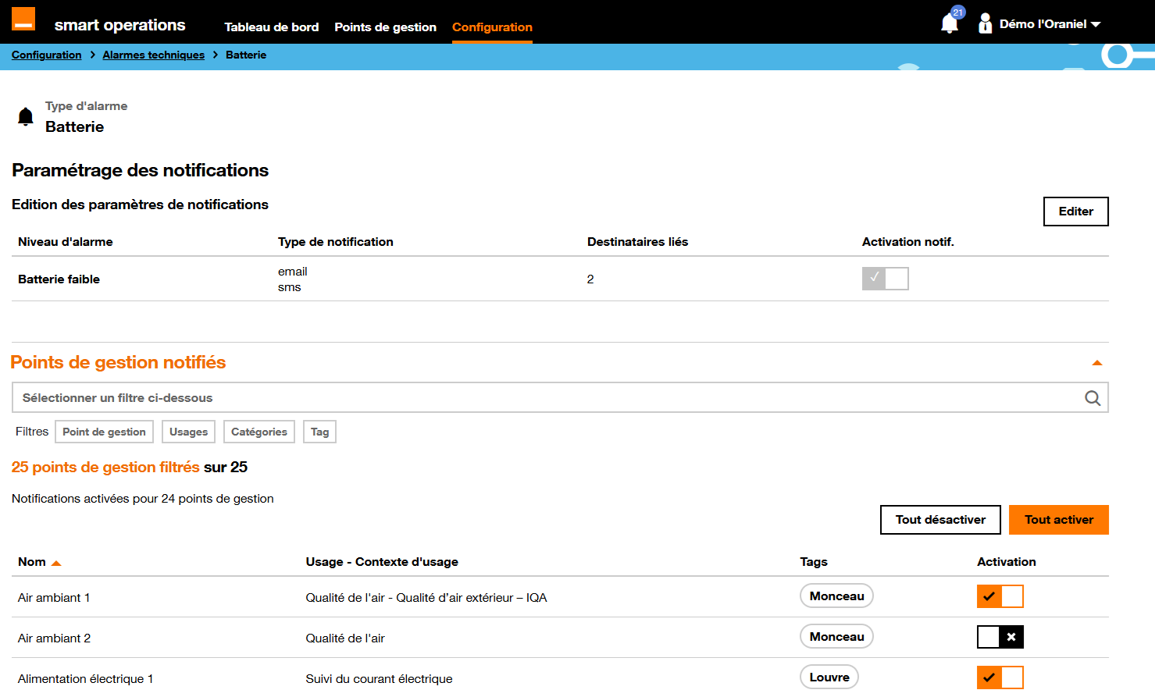Select the Usages filter

[x=188, y=432]
